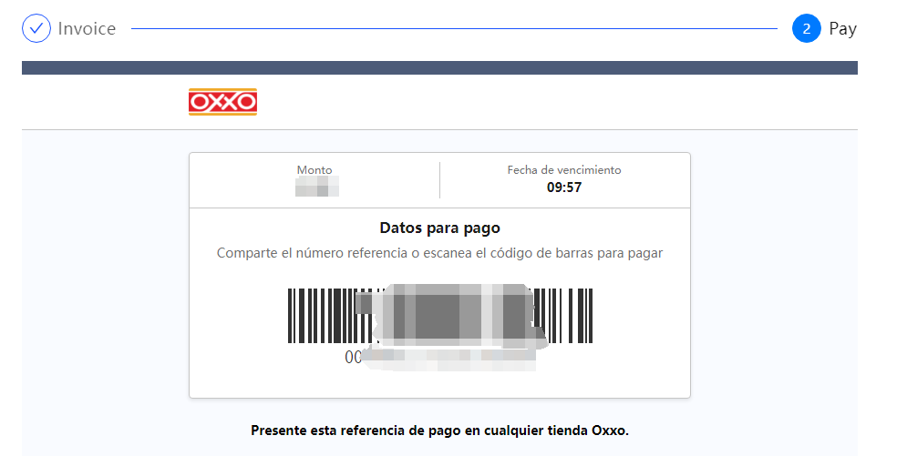The image size is (907, 456).
Task: Click the Datos para pago heading
Action: [x=439, y=228]
